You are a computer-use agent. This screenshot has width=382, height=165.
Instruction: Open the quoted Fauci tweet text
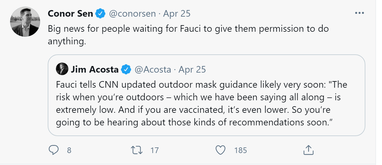pos(202,103)
